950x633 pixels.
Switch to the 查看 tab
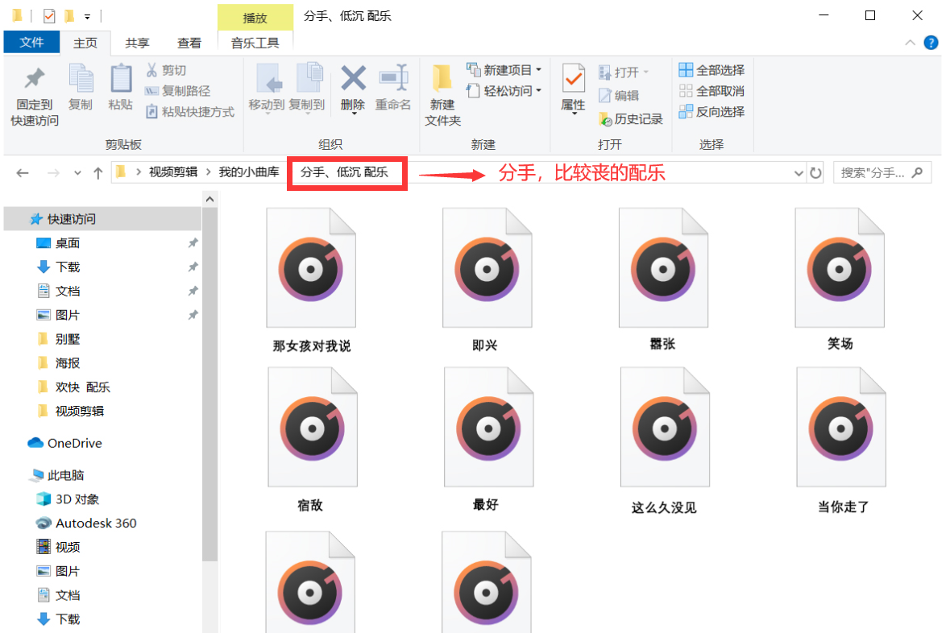189,43
